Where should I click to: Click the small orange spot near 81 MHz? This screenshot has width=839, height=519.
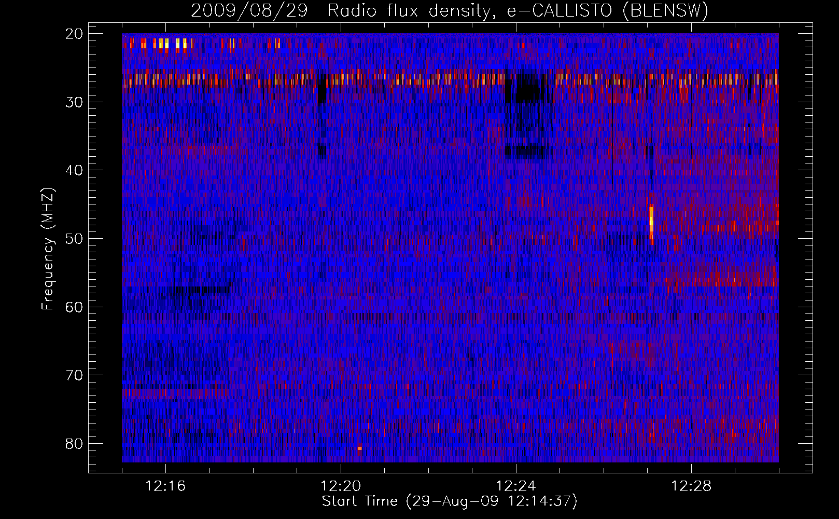(359, 448)
